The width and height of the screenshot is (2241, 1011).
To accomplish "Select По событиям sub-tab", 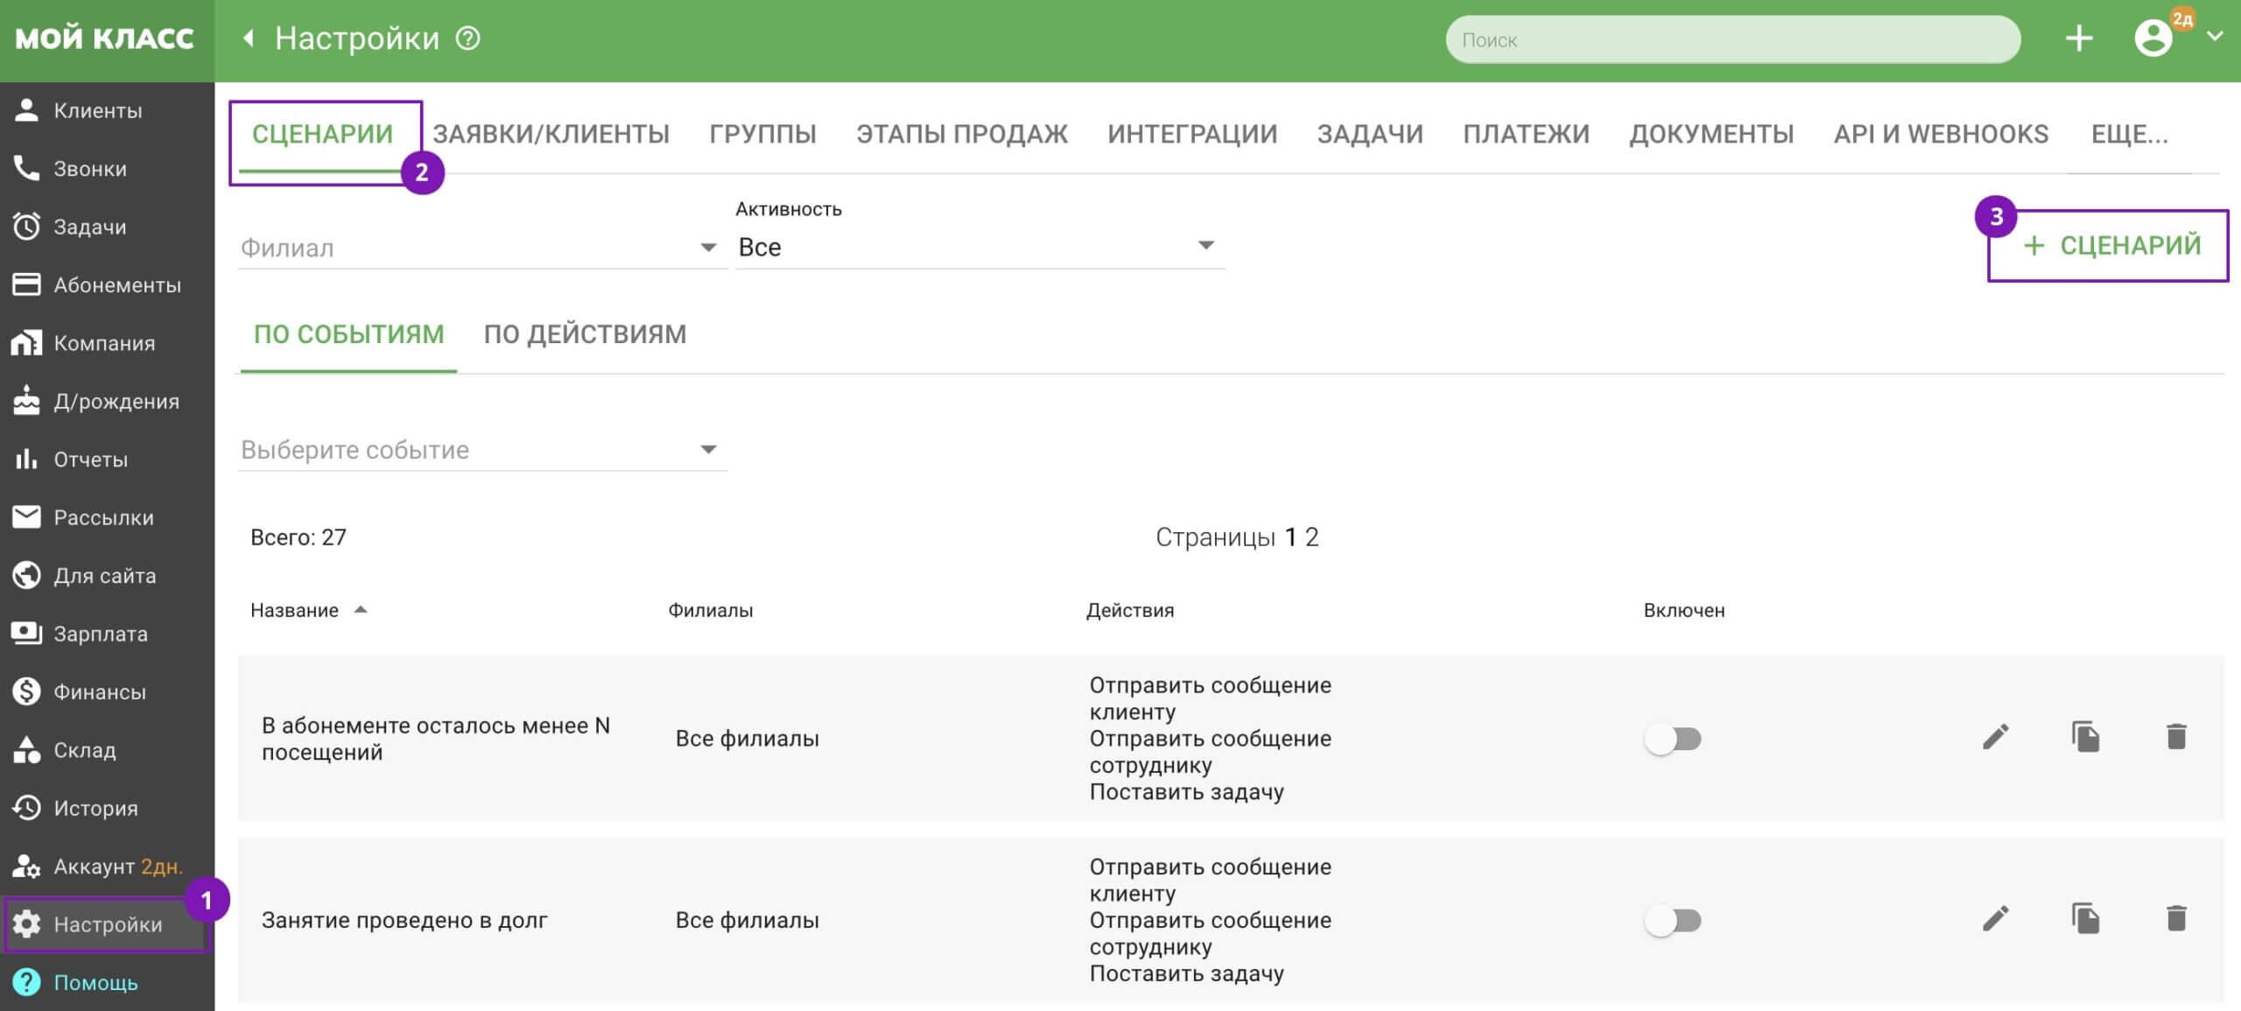I will [348, 334].
